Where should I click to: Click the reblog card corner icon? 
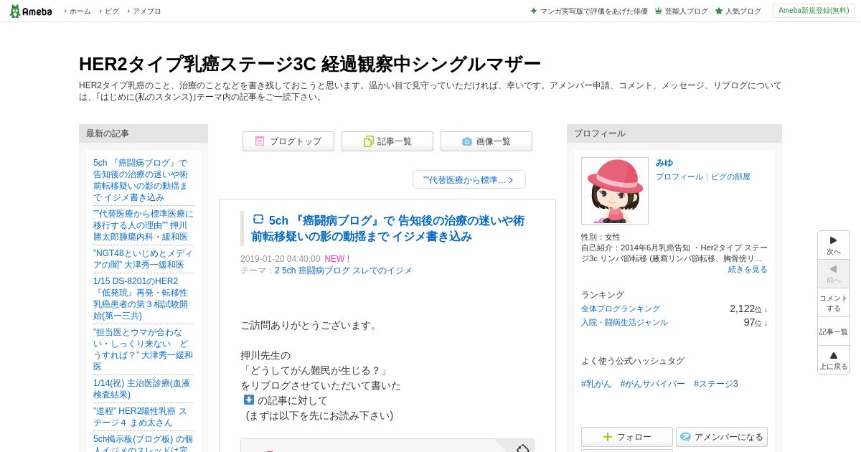[x=522, y=448]
